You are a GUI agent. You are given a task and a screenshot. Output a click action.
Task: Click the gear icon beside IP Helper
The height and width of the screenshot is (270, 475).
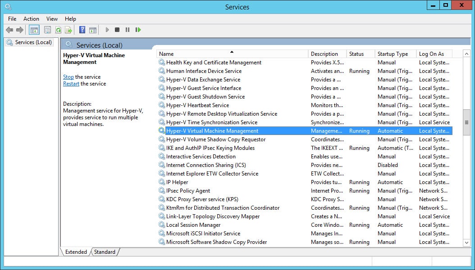(162, 182)
